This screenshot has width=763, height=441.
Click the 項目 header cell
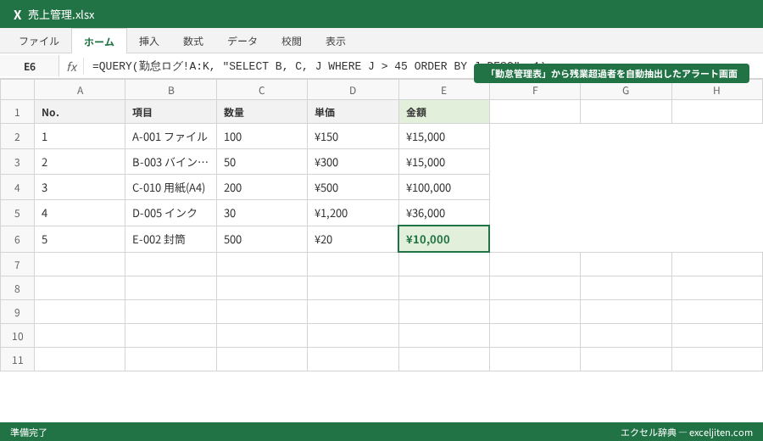point(170,113)
